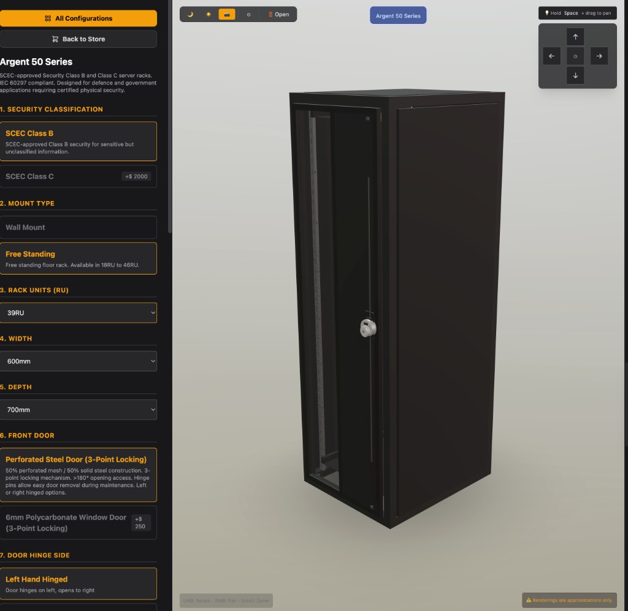Open the rack door with Open button
The height and width of the screenshot is (611, 628).
click(x=278, y=14)
